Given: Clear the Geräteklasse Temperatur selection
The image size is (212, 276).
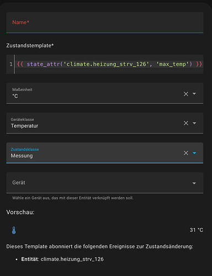Looking at the screenshot, I should pyautogui.click(x=186, y=123).
